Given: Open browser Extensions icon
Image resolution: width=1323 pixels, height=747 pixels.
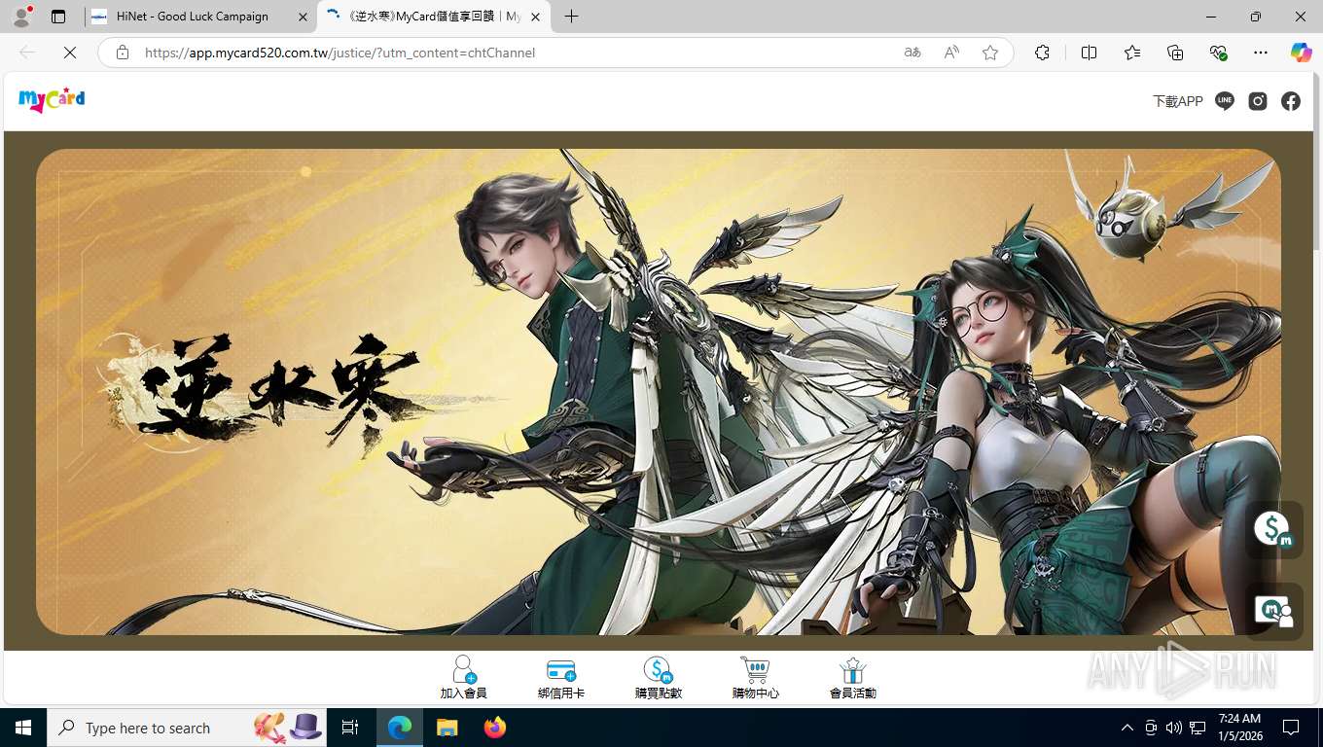Looking at the screenshot, I should 1042,53.
